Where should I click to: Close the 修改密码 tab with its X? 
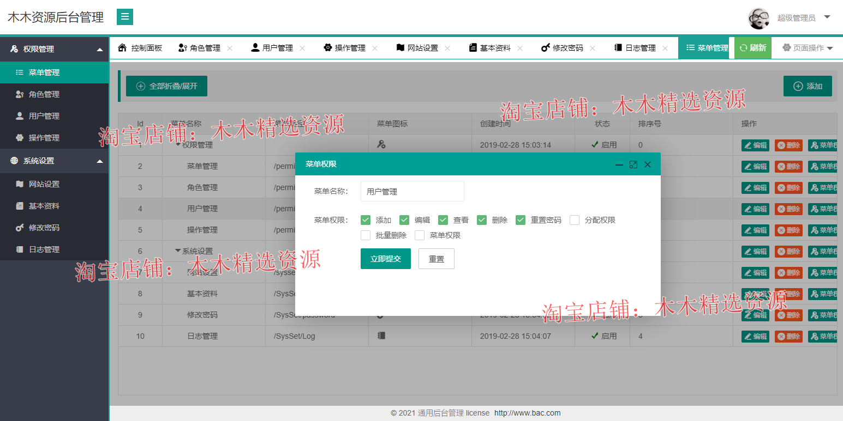pos(593,48)
